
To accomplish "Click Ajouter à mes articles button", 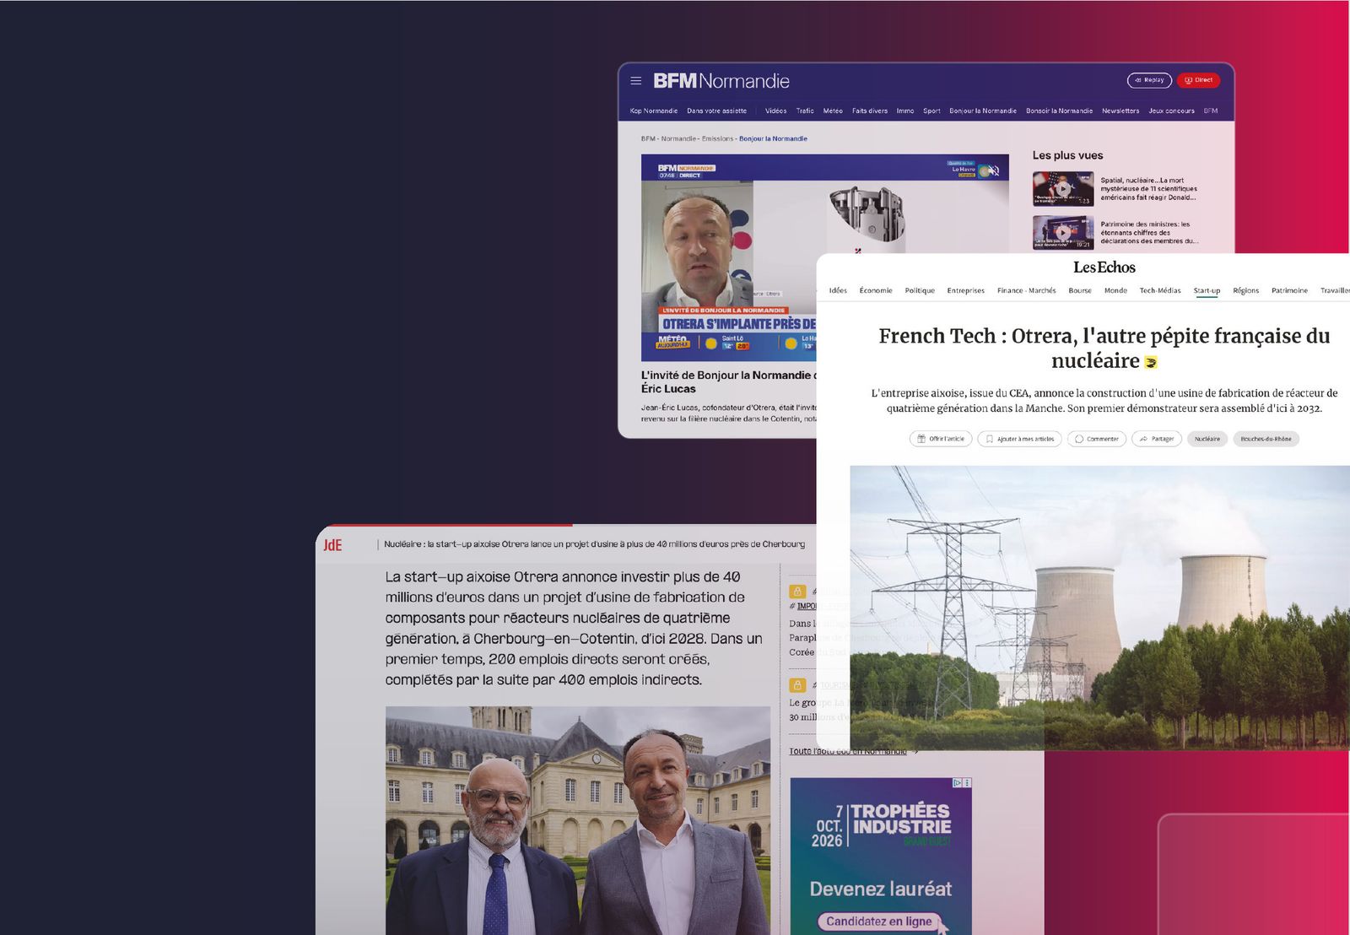I will (1020, 439).
